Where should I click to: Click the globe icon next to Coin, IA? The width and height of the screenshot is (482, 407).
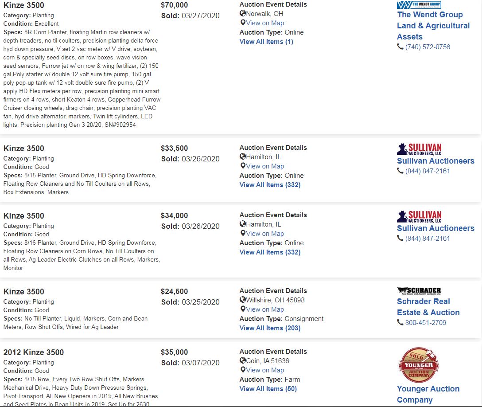tap(243, 360)
